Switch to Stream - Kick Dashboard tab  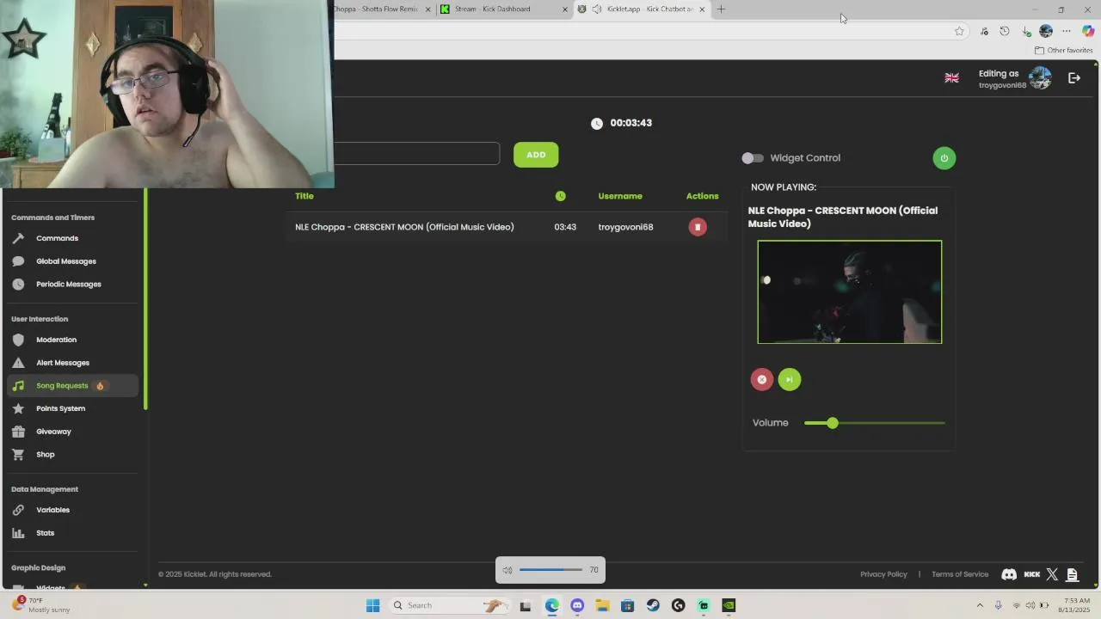pos(503,9)
